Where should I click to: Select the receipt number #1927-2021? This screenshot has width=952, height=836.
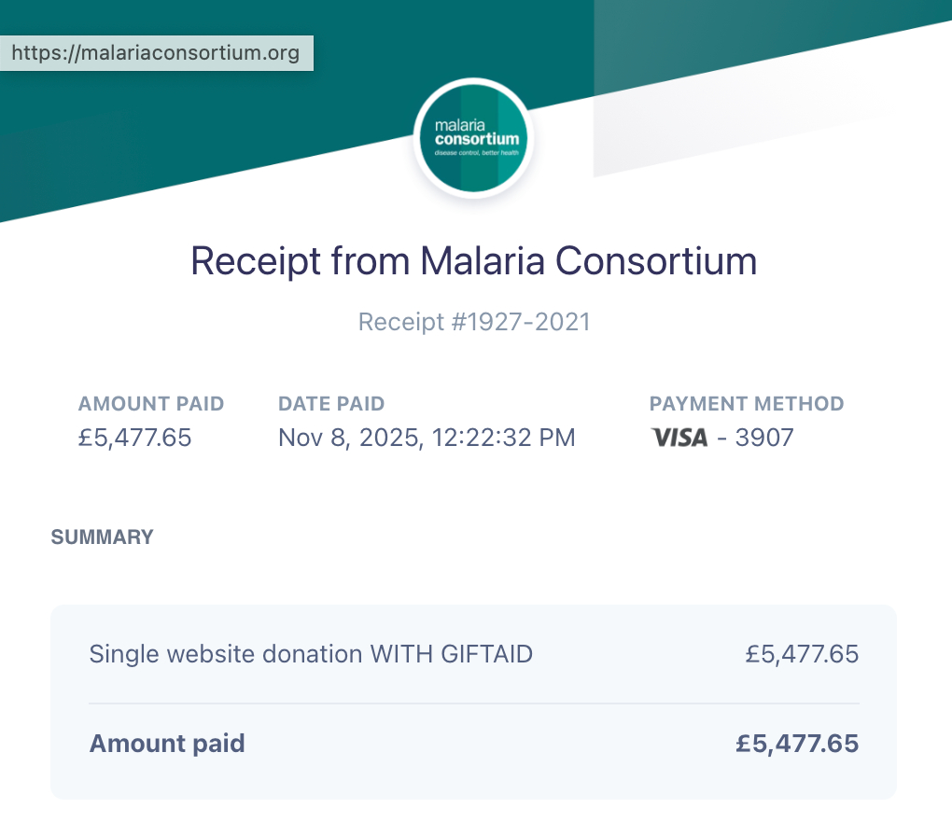[474, 322]
